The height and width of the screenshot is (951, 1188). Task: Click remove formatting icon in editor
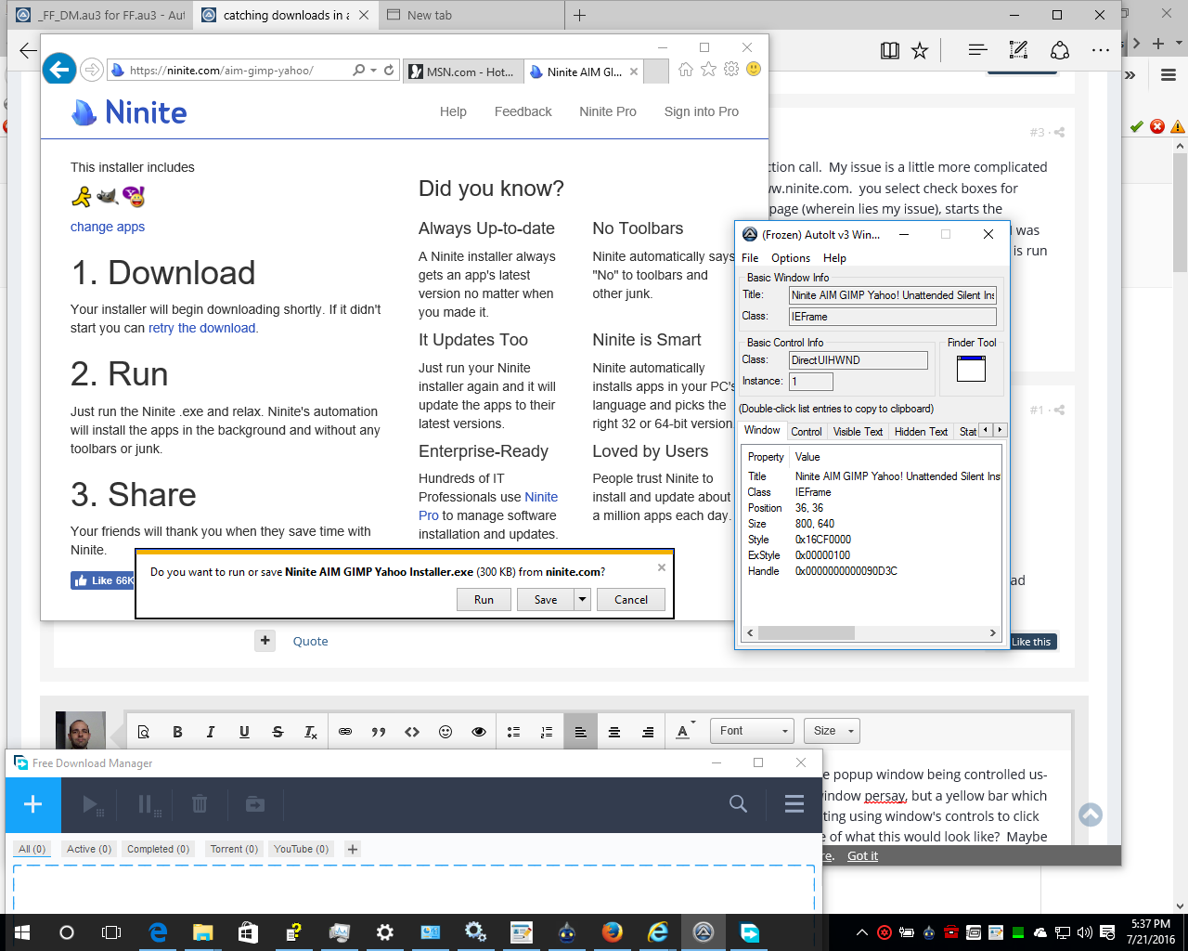pyautogui.click(x=311, y=732)
